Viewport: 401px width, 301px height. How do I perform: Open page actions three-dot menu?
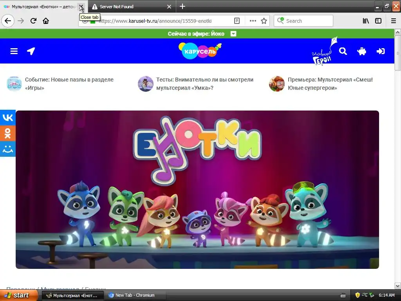click(x=253, y=21)
